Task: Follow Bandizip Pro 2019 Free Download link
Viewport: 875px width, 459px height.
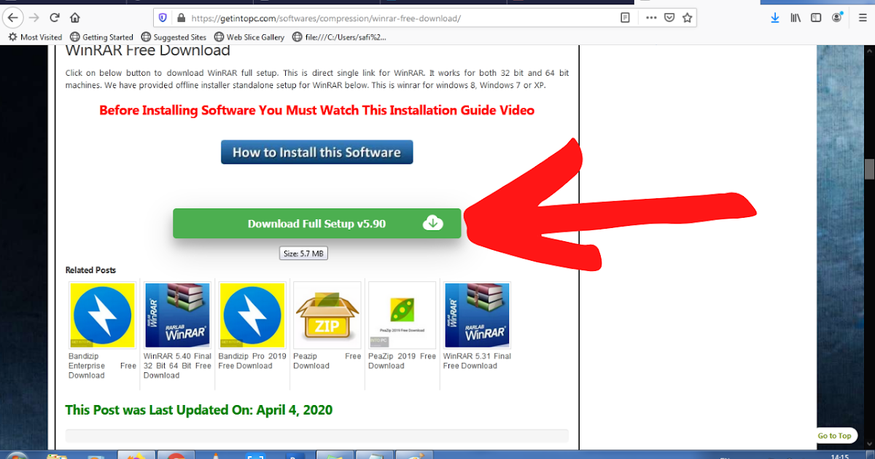Action: (x=252, y=361)
